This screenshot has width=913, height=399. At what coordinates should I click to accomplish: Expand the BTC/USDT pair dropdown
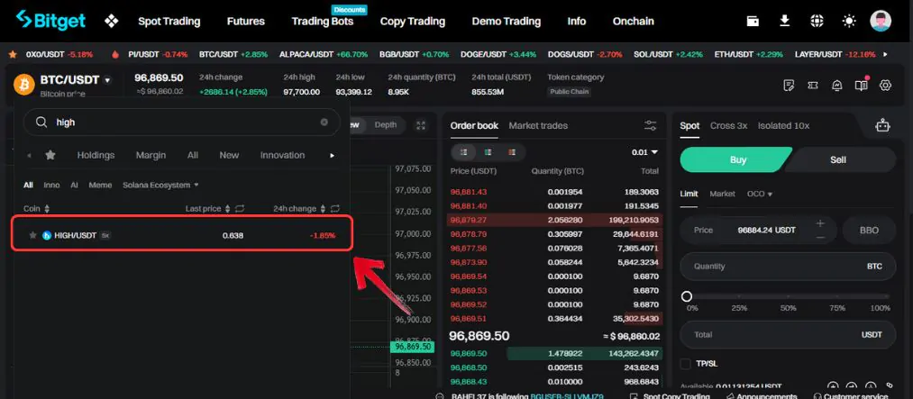click(107, 80)
